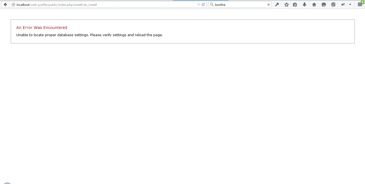The height and width of the screenshot is (184, 365).
Task: Expand the Firebug dropdown arrow
Action: pyautogui.click(x=350, y=5)
